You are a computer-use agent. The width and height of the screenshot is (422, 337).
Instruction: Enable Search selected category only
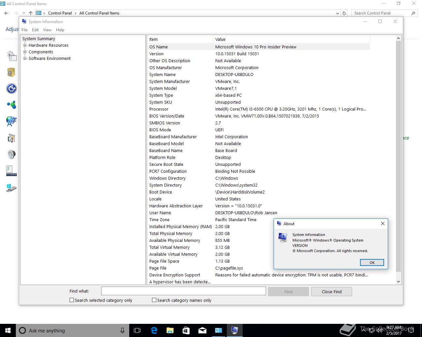click(x=72, y=300)
